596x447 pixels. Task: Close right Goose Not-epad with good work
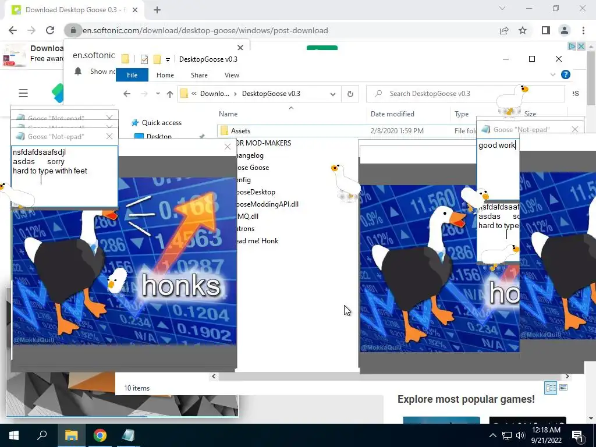(x=574, y=130)
